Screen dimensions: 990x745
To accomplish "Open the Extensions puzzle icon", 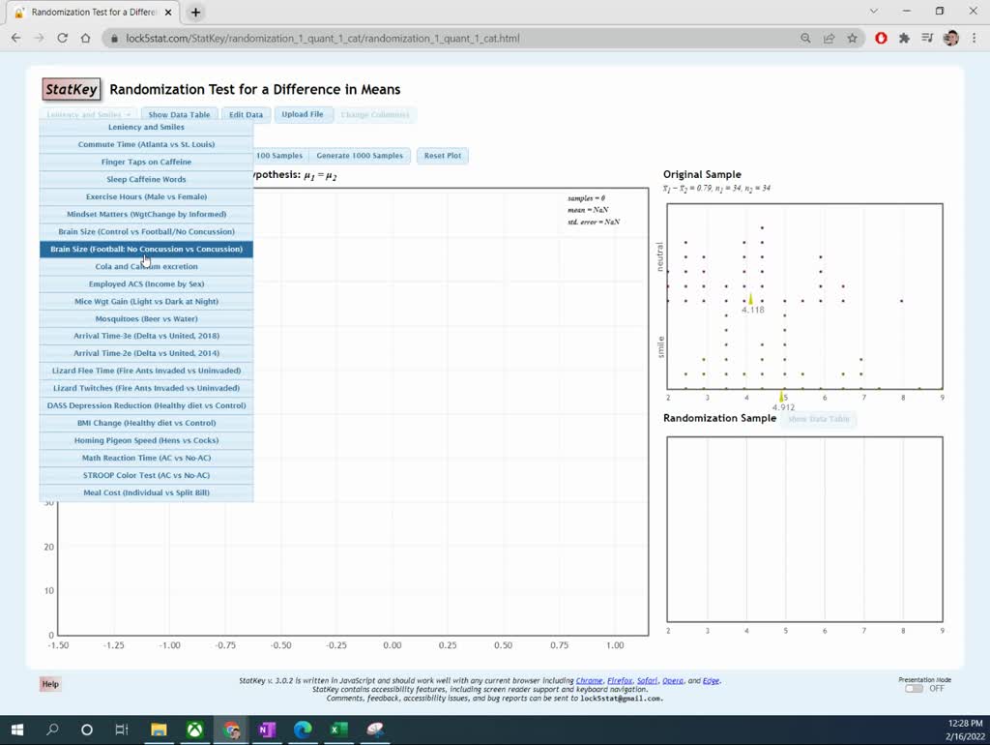I will 904,38.
